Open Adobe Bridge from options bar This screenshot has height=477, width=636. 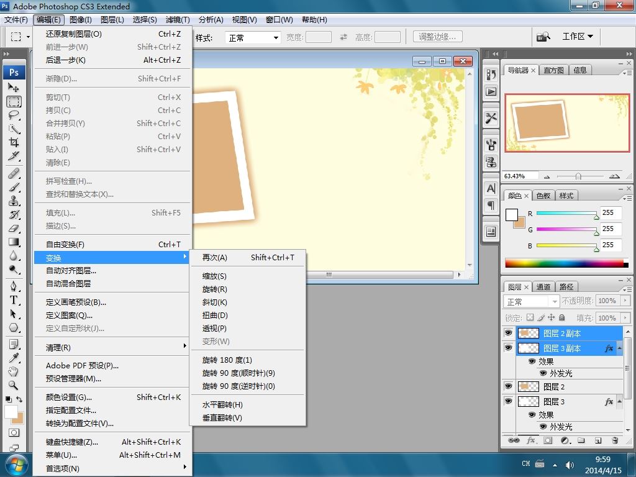pos(543,37)
